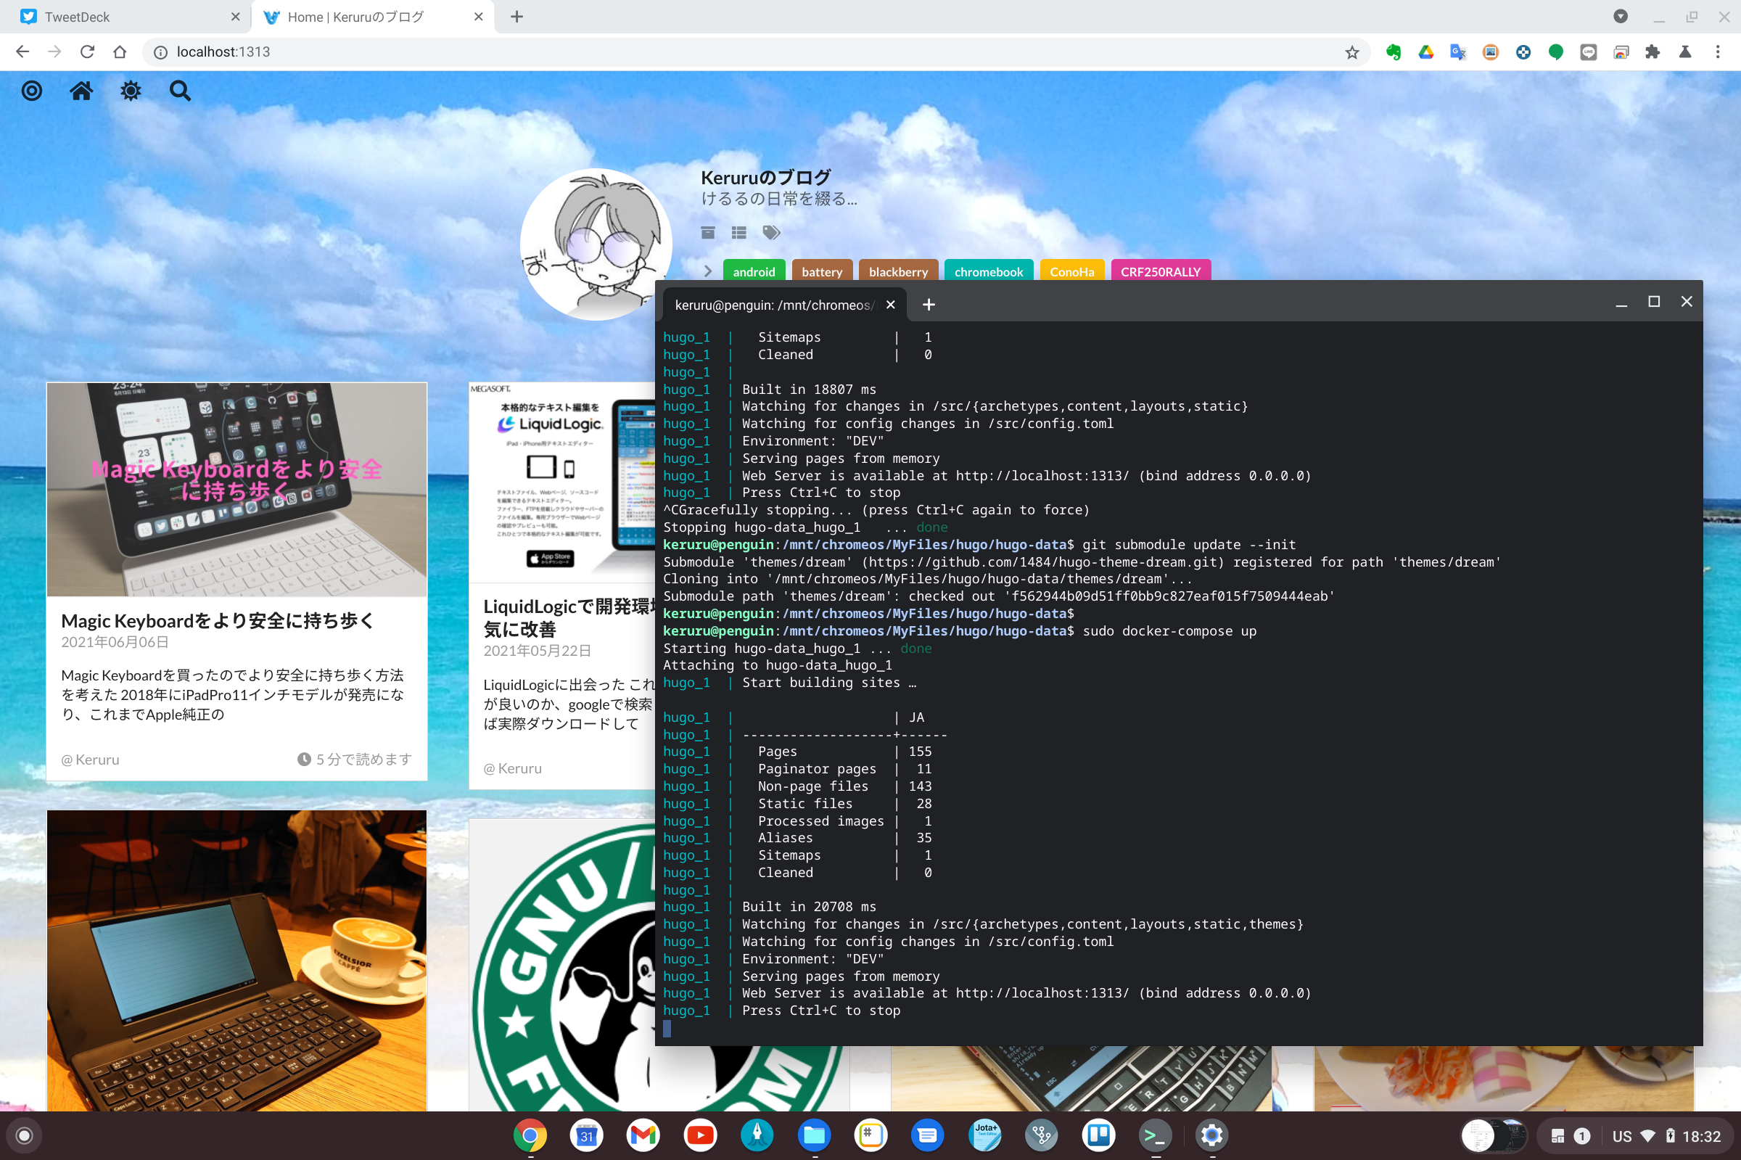Open Gmail from the shelf
Screen dimensions: 1741x1160
pos(643,1135)
